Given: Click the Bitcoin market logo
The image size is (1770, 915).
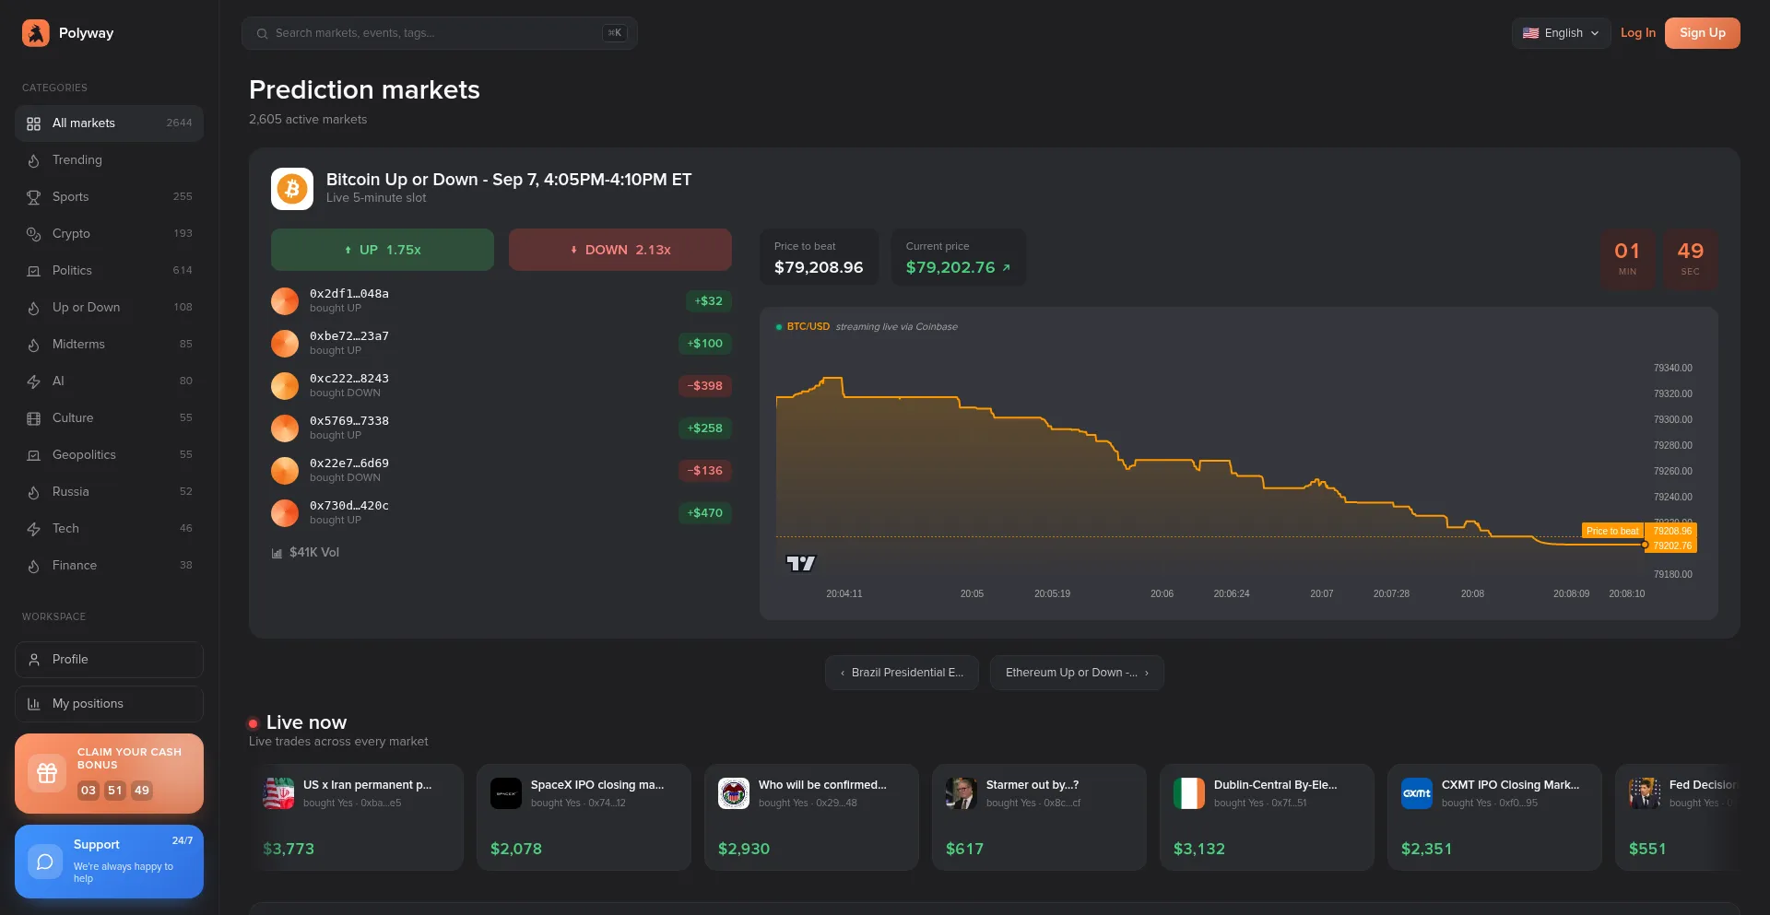Looking at the screenshot, I should (x=292, y=189).
